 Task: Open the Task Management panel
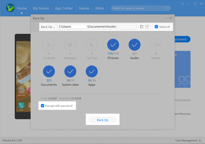point(188,140)
